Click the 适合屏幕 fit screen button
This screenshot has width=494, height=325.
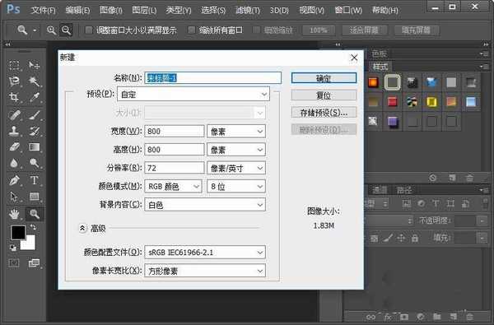[x=364, y=30]
